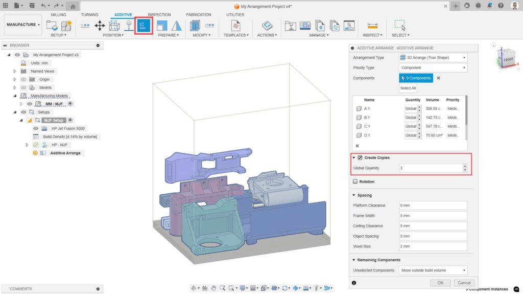Click the Object Spacing input field
The height and width of the screenshot is (294, 523).
pyautogui.click(x=433, y=236)
